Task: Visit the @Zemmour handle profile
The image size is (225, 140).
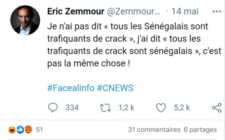Action: (x=133, y=11)
